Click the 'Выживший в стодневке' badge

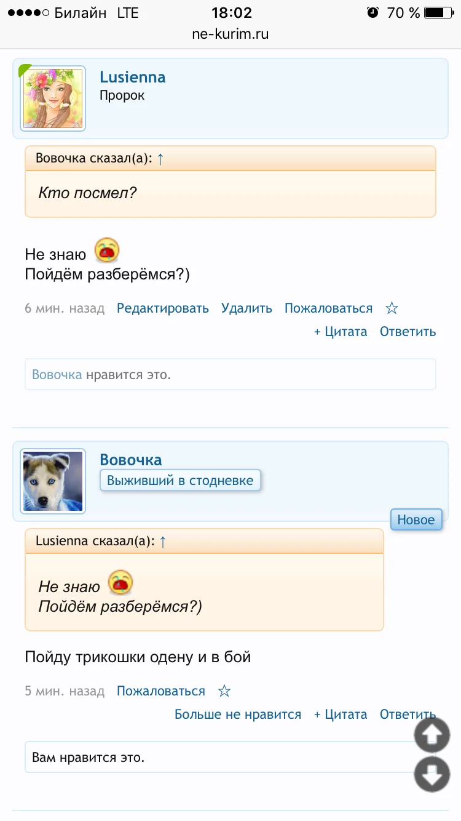point(180,481)
